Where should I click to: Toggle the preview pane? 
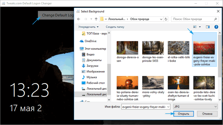(208, 27)
